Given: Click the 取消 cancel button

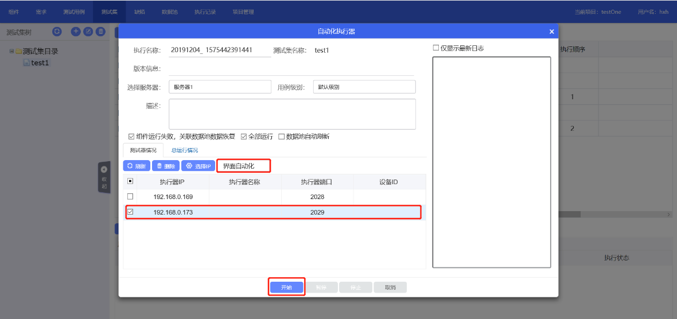Looking at the screenshot, I should [390, 287].
